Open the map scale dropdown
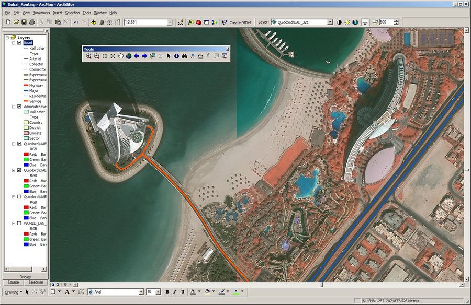471x305 pixels. [x=170, y=22]
